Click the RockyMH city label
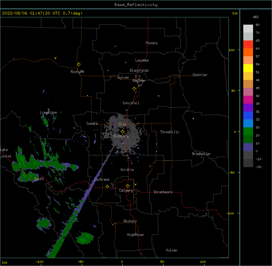 click(77, 72)
